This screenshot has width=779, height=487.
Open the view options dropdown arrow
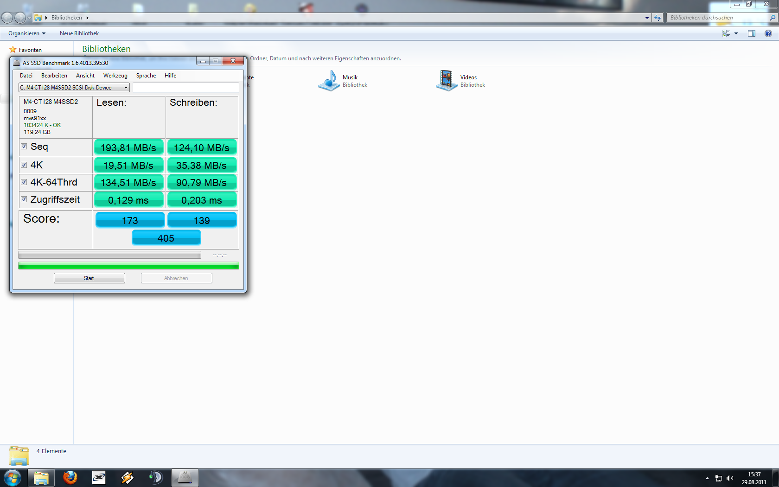(x=736, y=33)
